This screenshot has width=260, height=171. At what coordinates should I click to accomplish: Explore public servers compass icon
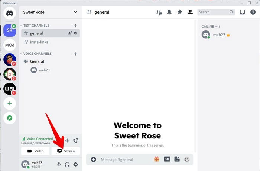pyautogui.click(x=10, y=118)
